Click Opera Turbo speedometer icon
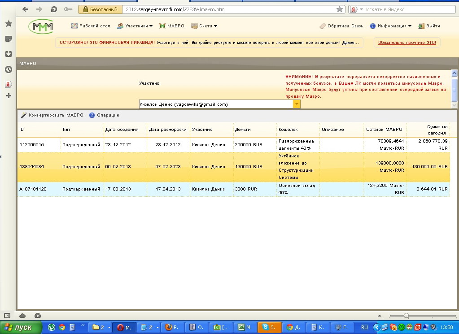Viewport: 459px width, 334px height. (38, 316)
